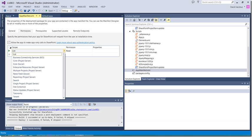Toggle Word Wrap icon in Output panel
This screenshot has width=252, height=137.
(x=94, y=104)
